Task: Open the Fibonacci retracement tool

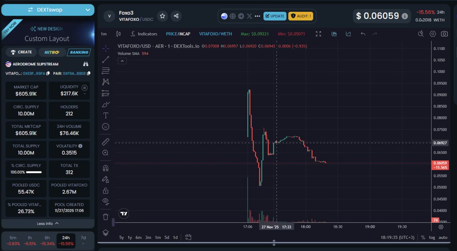Action: [105, 71]
